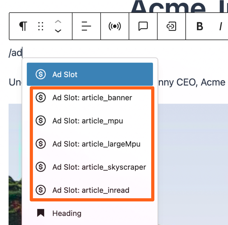Screen dimensions: 228x225
Task: Click dollar icon beside article_skyscraper
Action: (41, 167)
